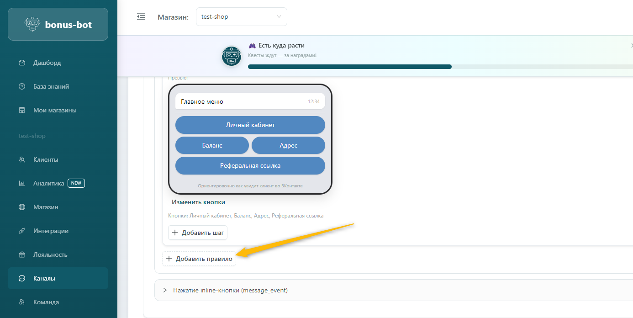The width and height of the screenshot is (633, 318).
Task: Open the Магазин test-shop dropdown
Action: point(242,16)
